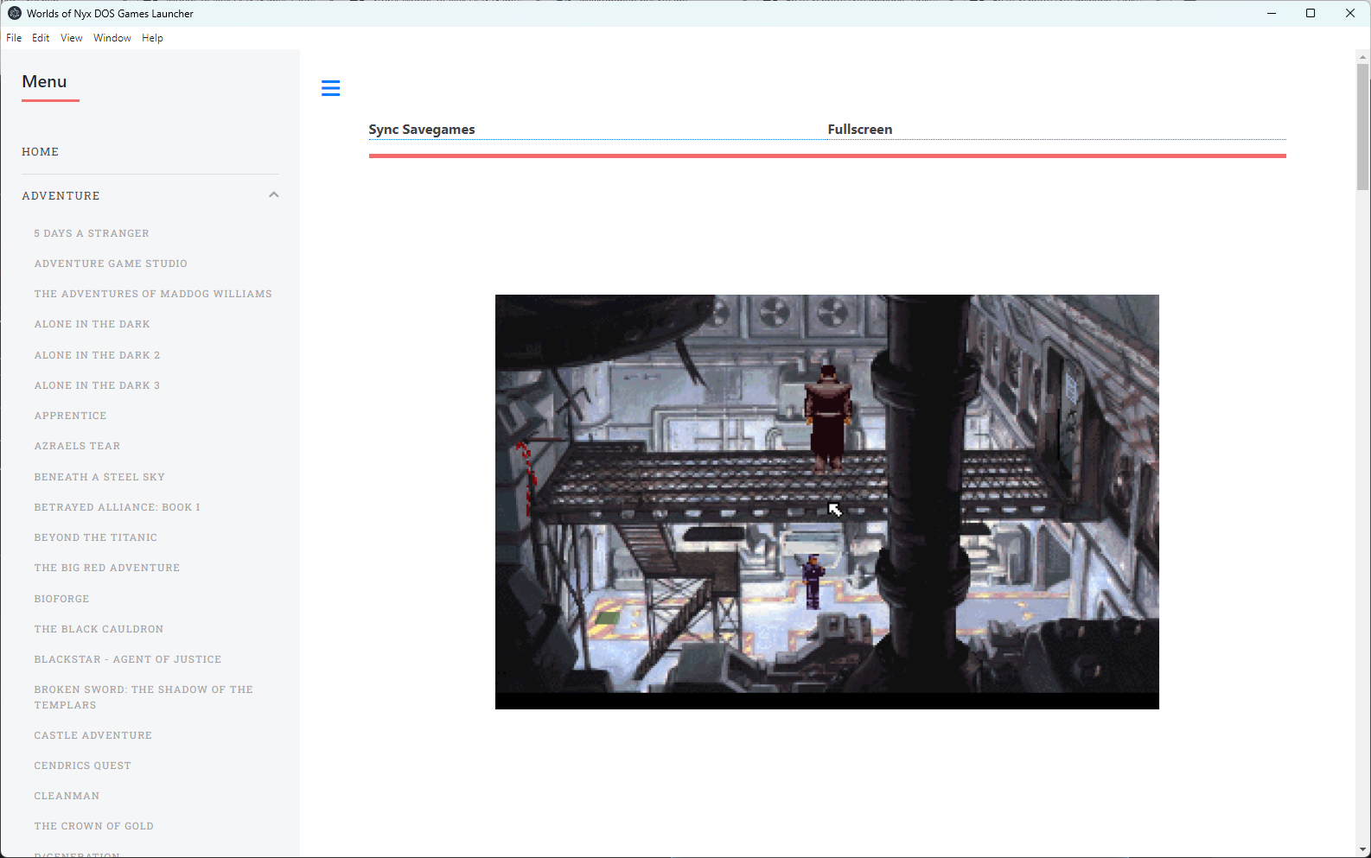Open Betrayed Alliance: Book I
Viewport: 1371px width, 858px height.
pos(117,507)
